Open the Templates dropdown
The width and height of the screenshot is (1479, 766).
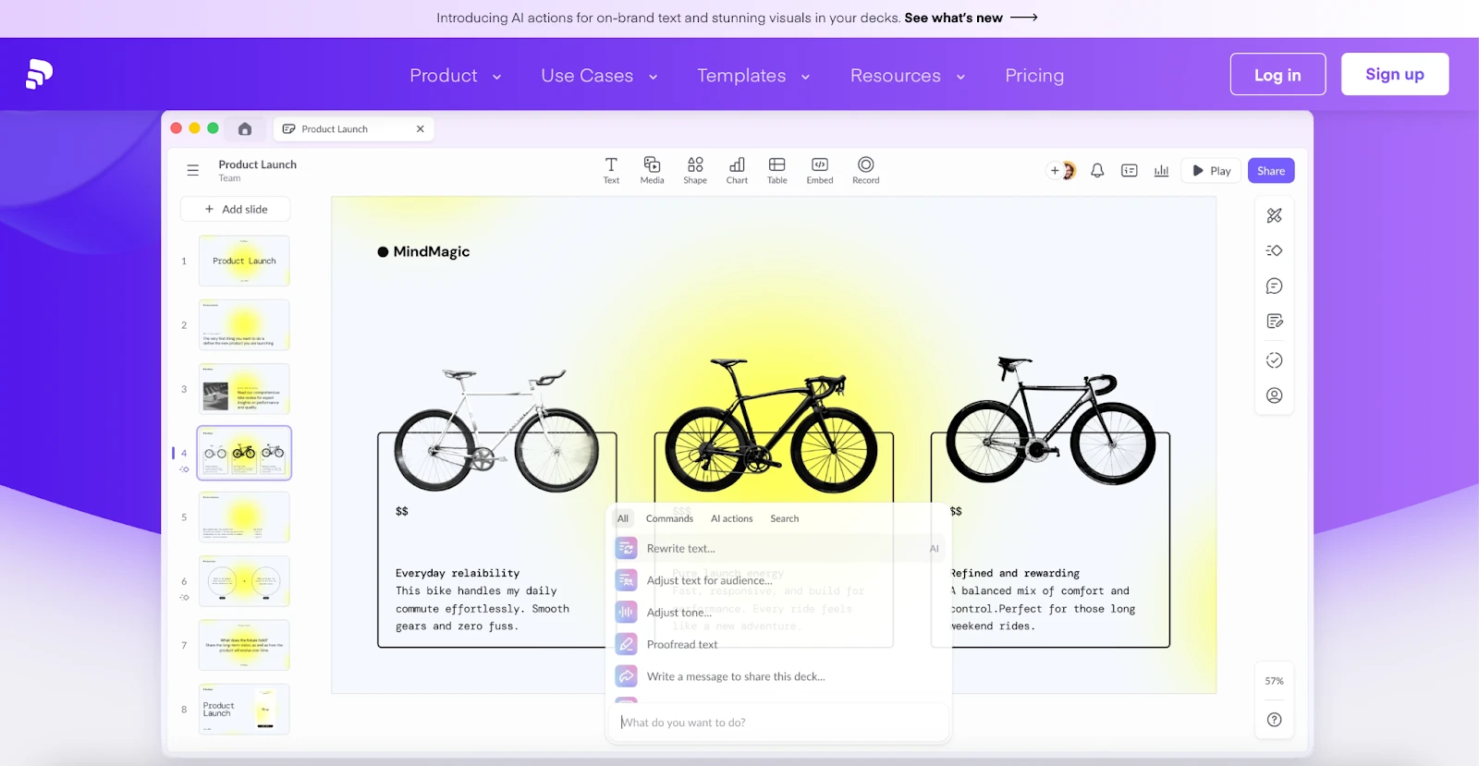click(x=753, y=76)
